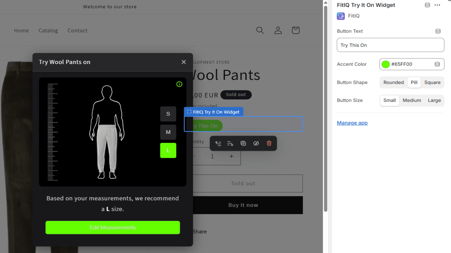
Task: Click the Buy it now button
Action: 247,205
